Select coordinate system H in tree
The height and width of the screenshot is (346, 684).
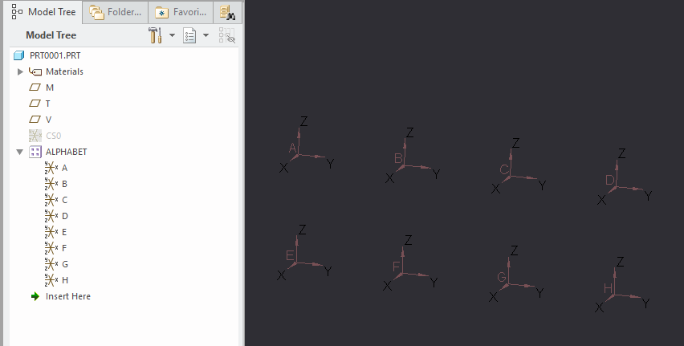(x=64, y=280)
